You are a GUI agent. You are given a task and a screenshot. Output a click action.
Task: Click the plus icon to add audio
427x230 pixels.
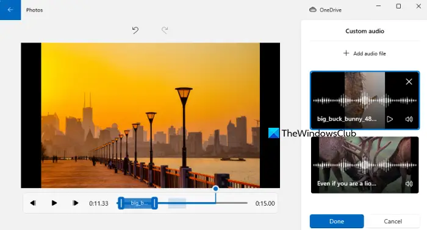(346, 53)
